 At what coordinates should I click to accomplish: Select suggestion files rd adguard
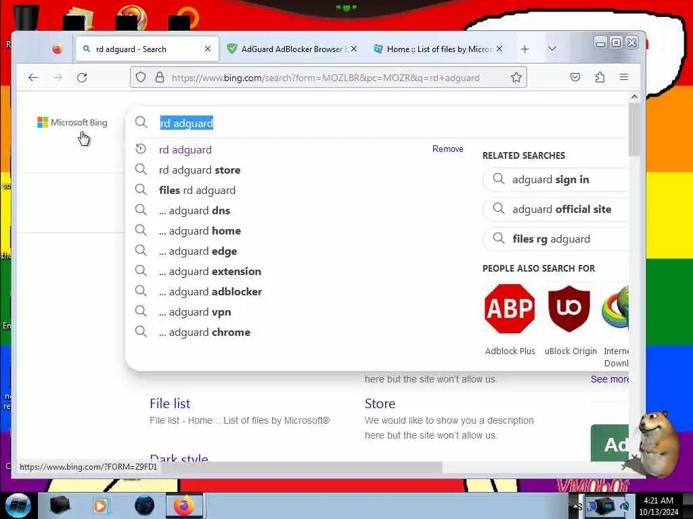(197, 190)
